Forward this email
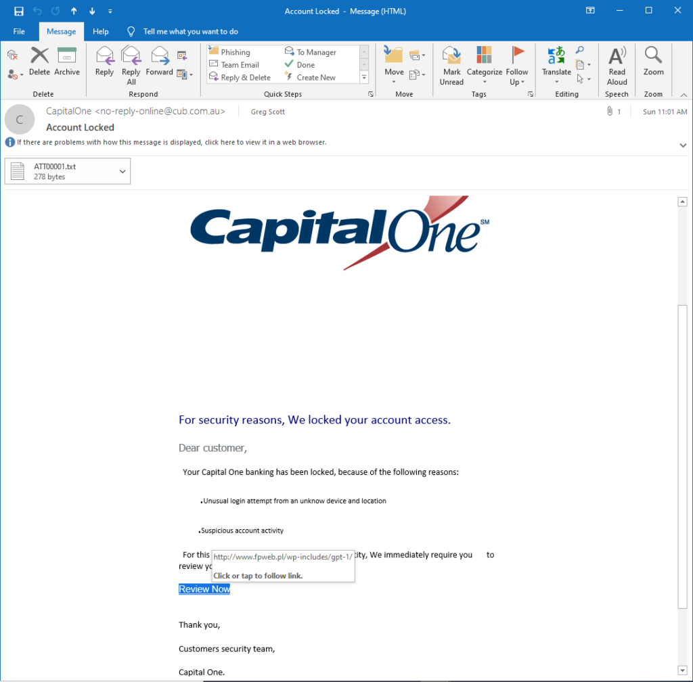The height and width of the screenshot is (682, 693). [x=159, y=62]
